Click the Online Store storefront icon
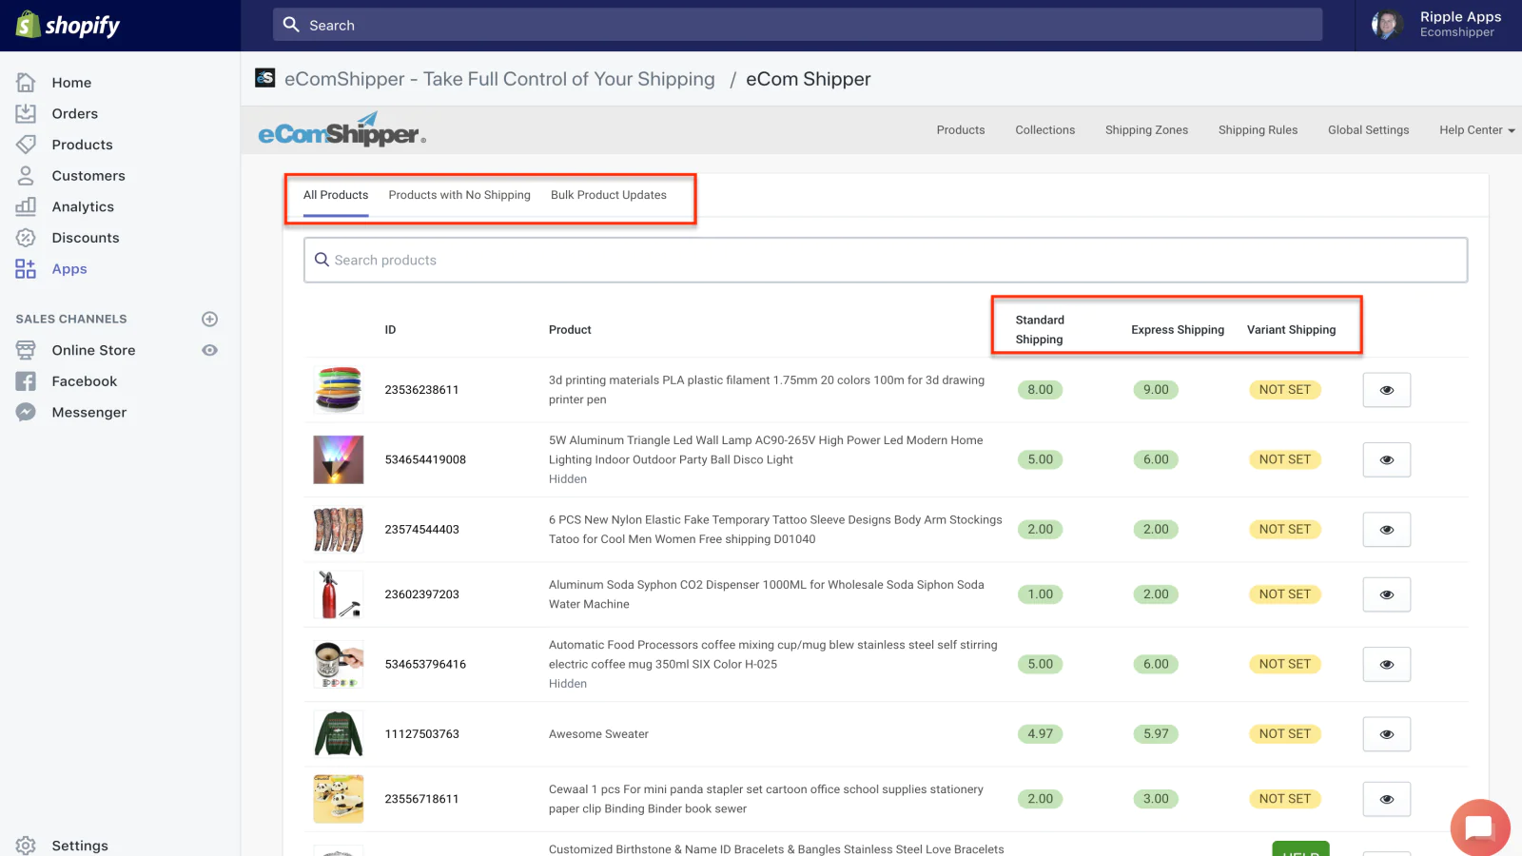This screenshot has height=856, width=1522. 26,350
